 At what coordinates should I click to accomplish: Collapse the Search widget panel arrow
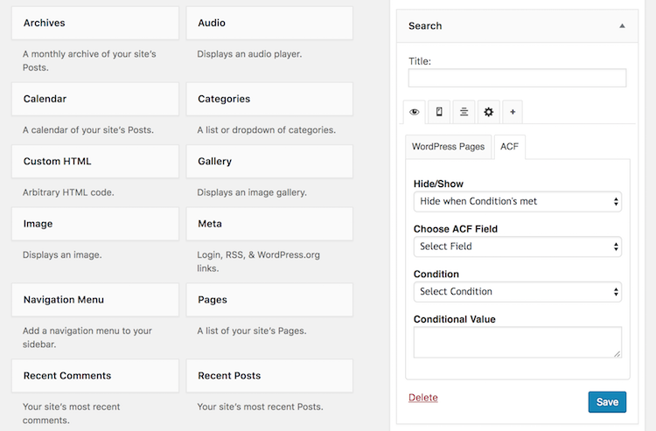(x=622, y=26)
